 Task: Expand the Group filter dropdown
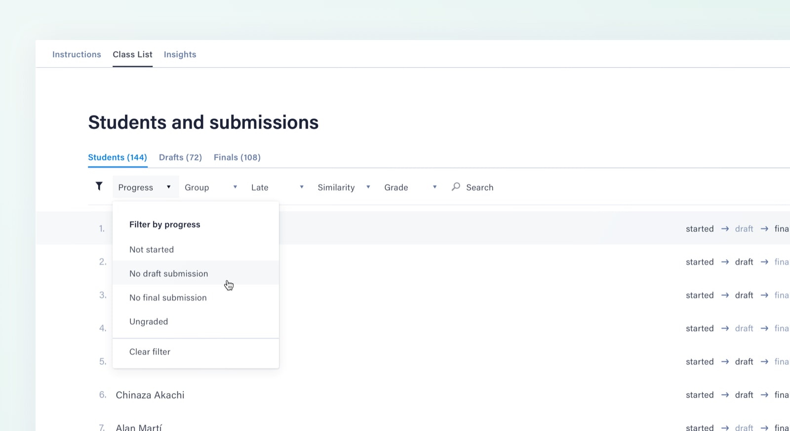point(211,188)
